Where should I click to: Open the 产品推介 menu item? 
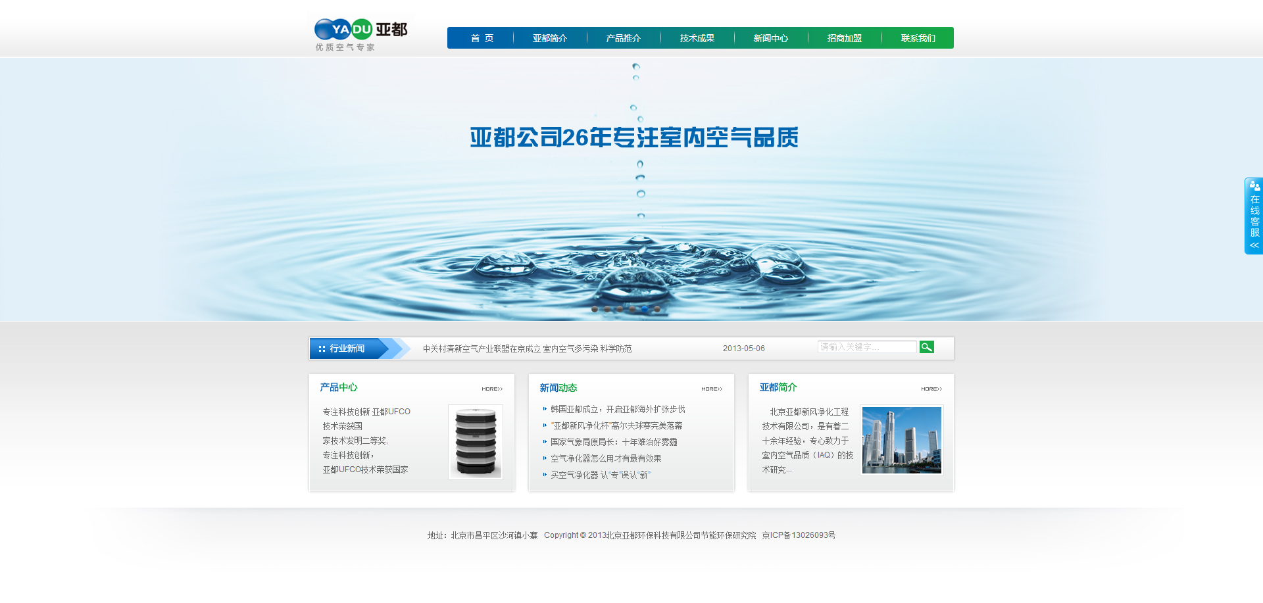tap(623, 38)
